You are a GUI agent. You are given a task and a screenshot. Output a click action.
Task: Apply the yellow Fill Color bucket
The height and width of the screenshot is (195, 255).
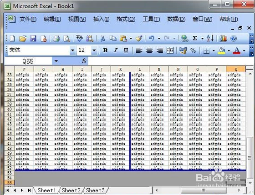pos(221,50)
